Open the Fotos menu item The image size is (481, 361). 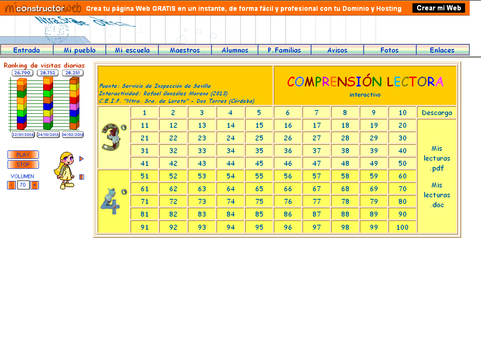[389, 50]
